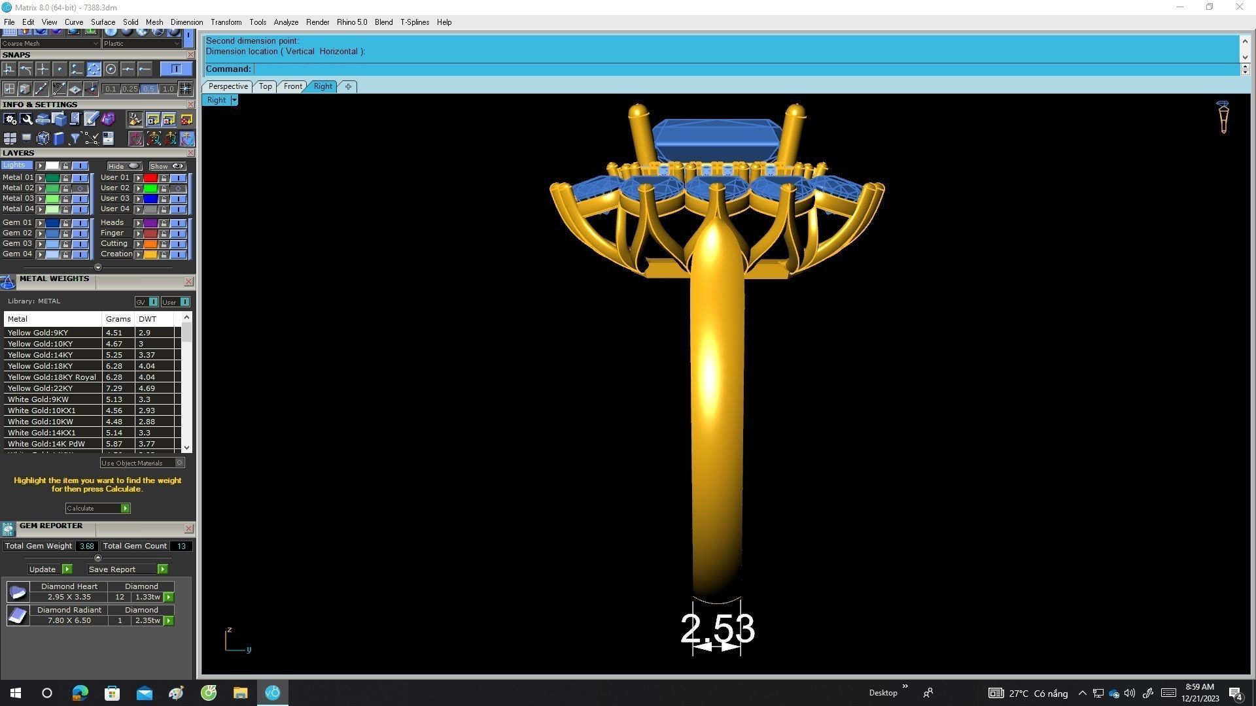The image size is (1256, 706).
Task: Click the wrench search settings icon
Action: pos(26,119)
